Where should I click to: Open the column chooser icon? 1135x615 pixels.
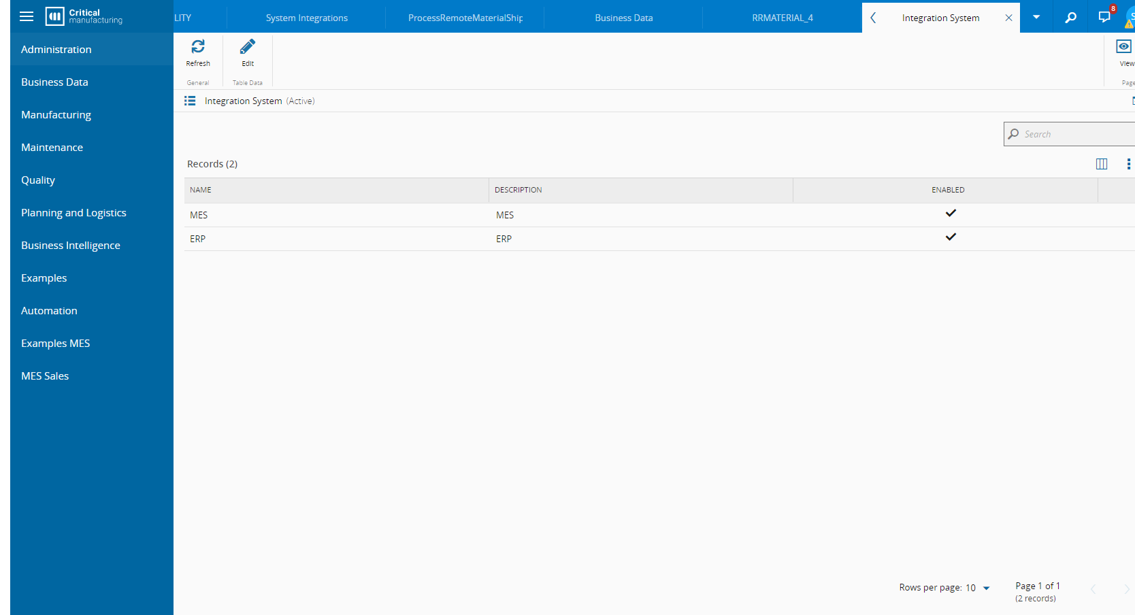(1102, 164)
